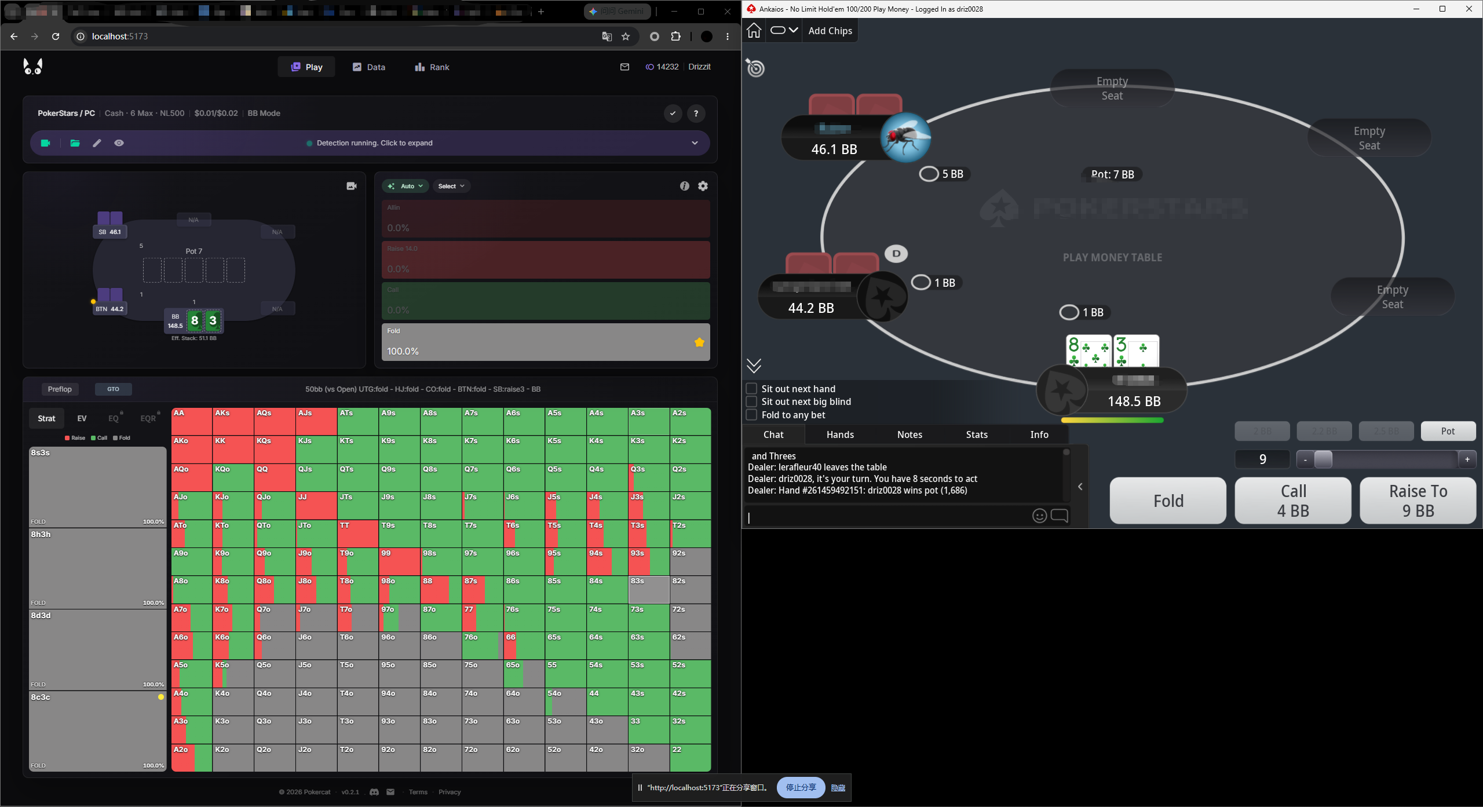Click the email icon in footer

390,792
